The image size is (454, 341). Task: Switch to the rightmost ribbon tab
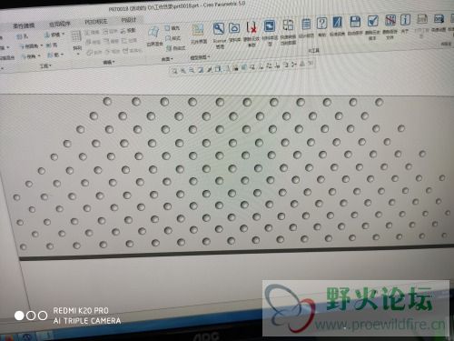click(x=128, y=20)
